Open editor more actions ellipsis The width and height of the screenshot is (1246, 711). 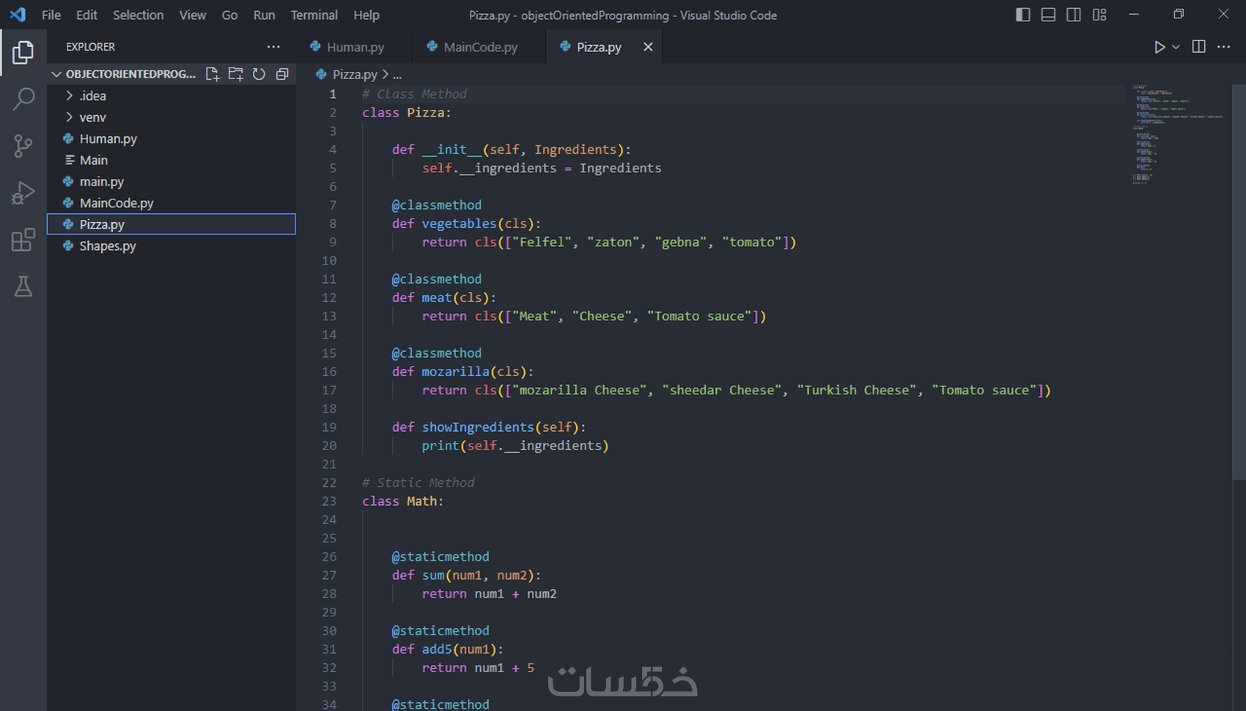tap(1224, 47)
